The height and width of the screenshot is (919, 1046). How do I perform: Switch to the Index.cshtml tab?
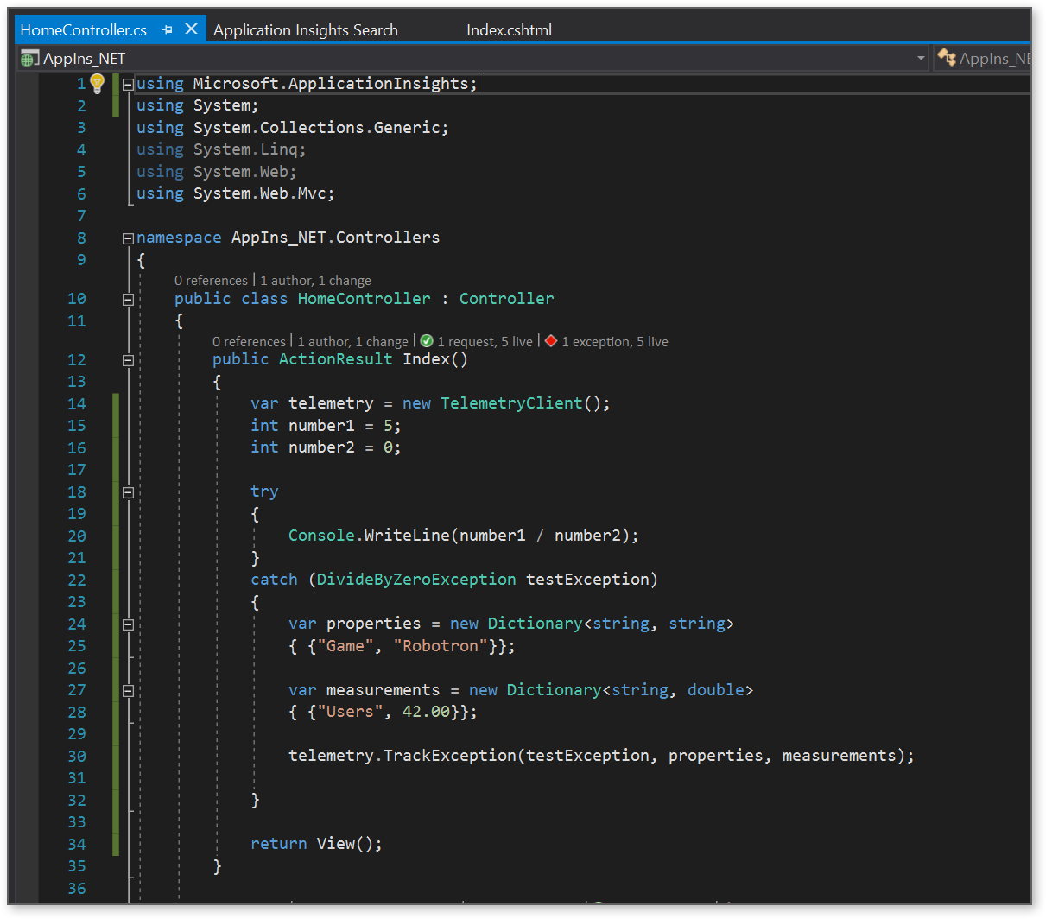click(509, 29)
